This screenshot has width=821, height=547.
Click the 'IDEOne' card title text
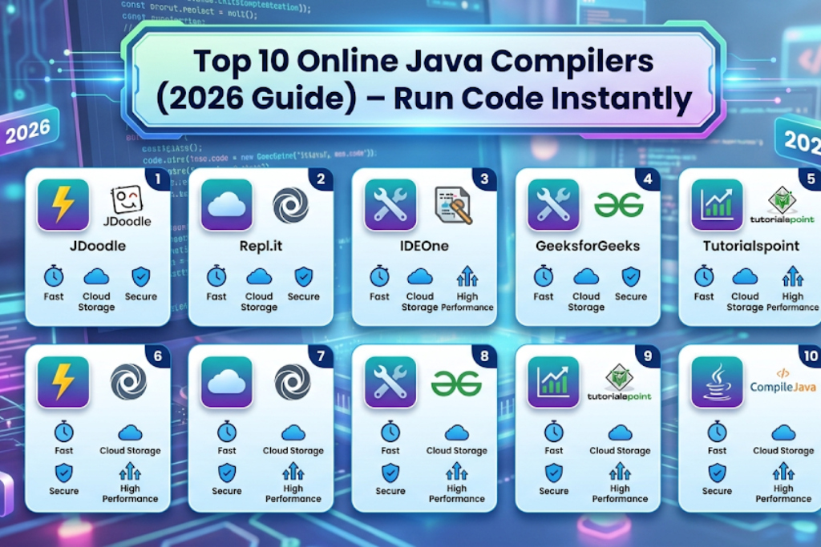pos(424,246)
